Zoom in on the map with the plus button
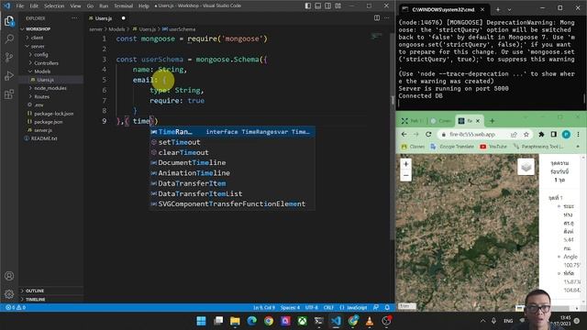This screenshot has height=330, width=587. coord(405,164)
